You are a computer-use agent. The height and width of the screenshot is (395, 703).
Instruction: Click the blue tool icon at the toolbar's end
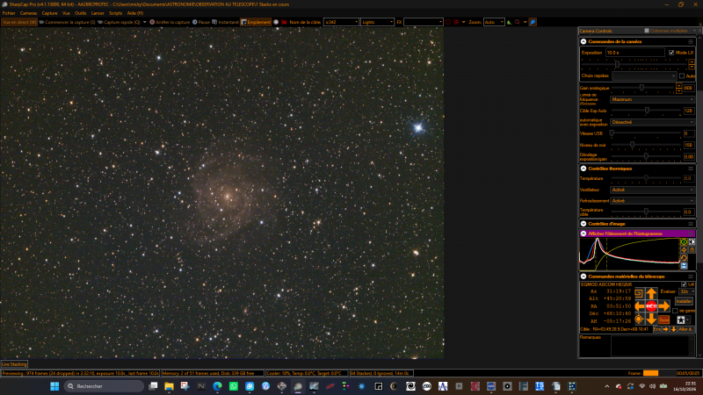[x=533, y=22]
